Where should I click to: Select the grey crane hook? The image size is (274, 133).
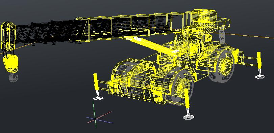pyautogui.click(x=14, y=77)
